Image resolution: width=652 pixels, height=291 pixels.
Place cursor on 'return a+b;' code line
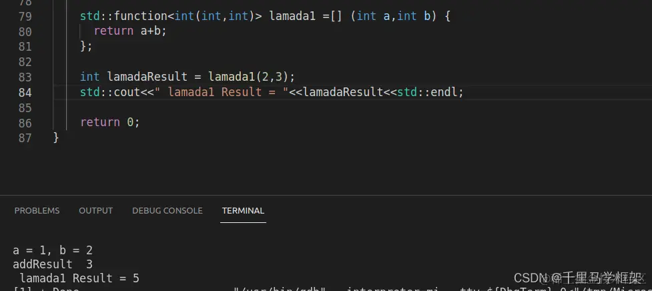pyautogui.click(x=130, y=31)
